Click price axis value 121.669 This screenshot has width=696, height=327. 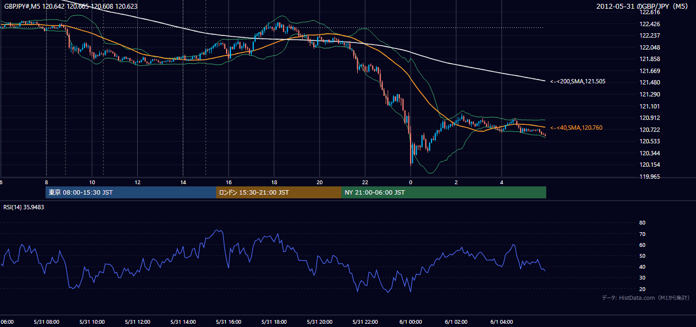coord(649,71)
